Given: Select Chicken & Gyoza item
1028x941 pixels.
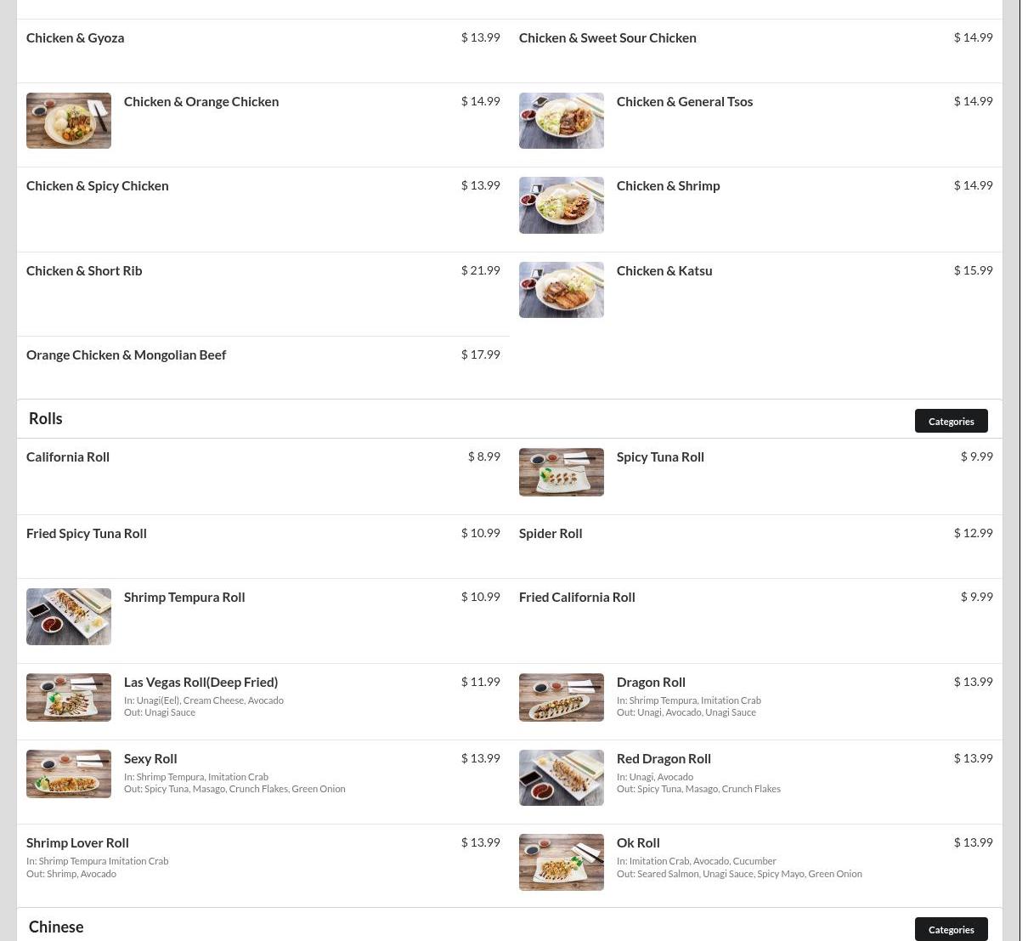Looking at the screenshot, I should pyautogui.click(x=263, y=51).
